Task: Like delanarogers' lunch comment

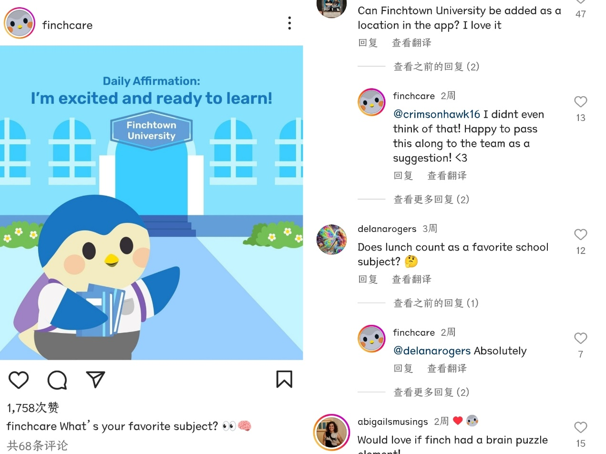Action: point(580,234)
